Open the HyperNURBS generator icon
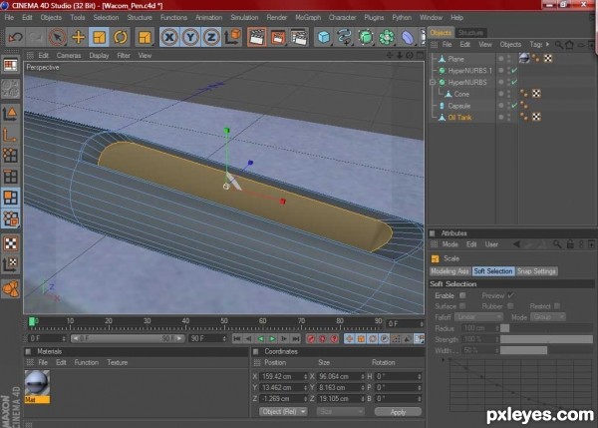 pos(366,38)
